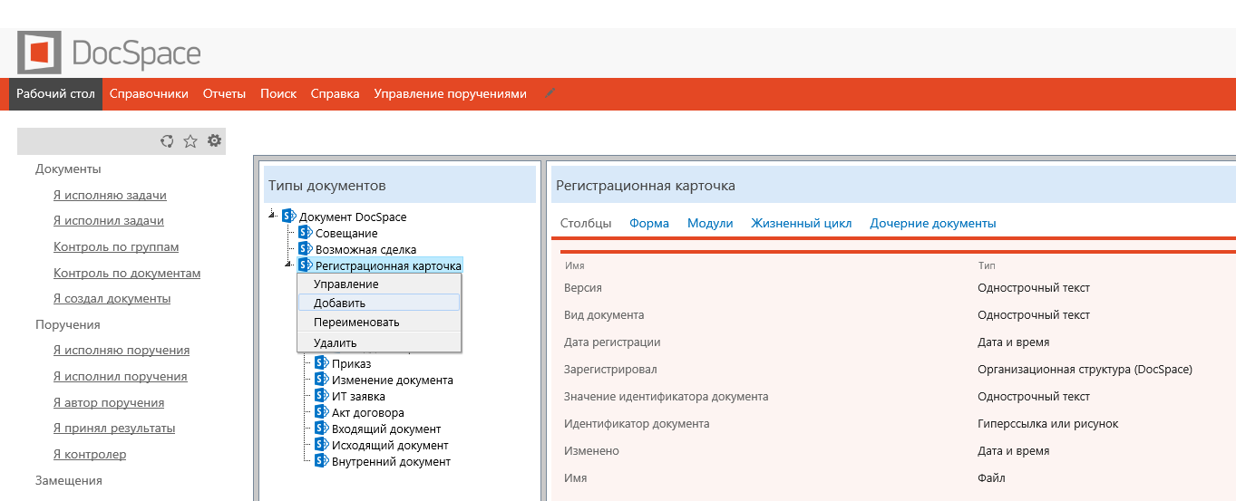
Task: Click the Дата регистрации column row
Action: click(896, 342)
